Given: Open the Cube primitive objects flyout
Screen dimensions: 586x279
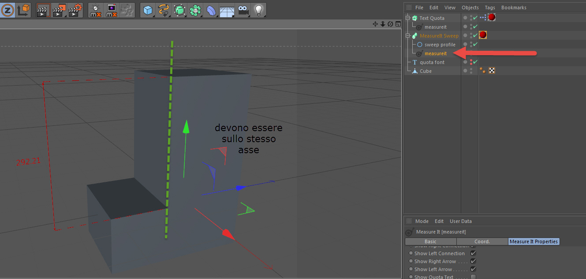Looking at the screenshot, I should coord(148,10).
